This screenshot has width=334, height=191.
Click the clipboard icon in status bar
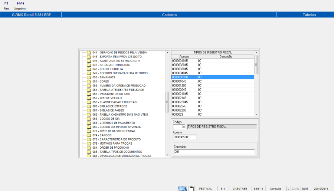click(191, 188)
